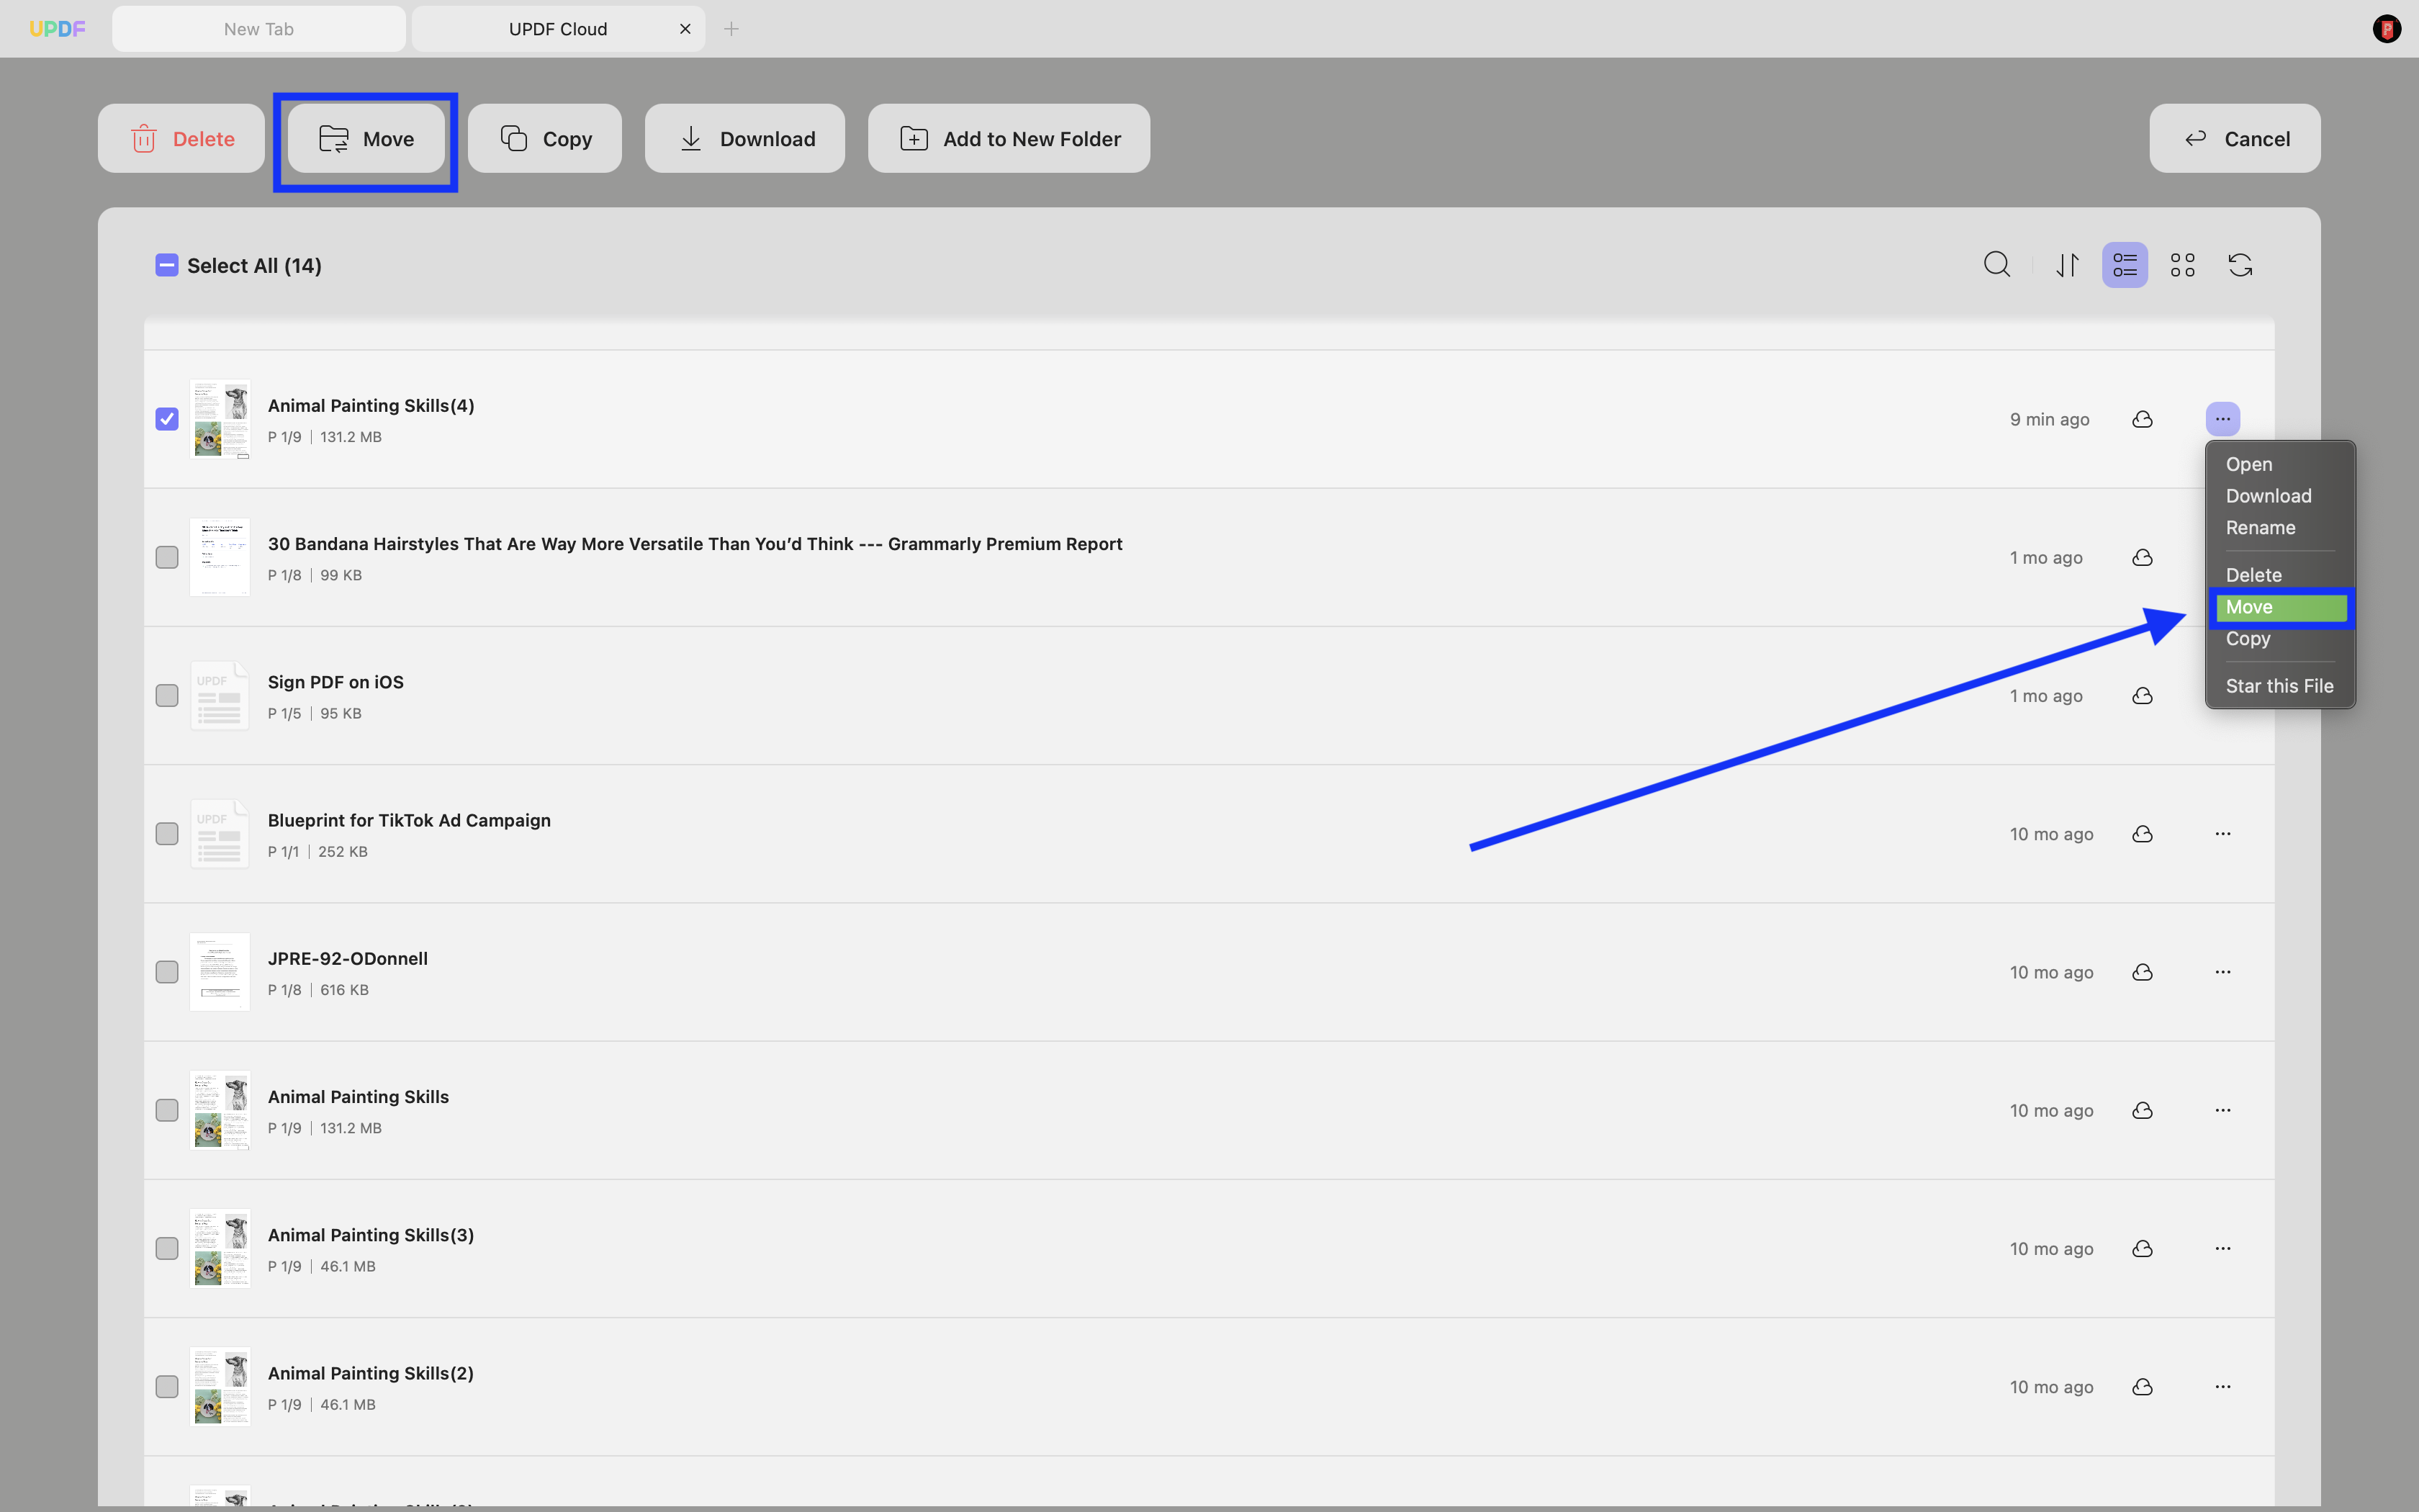
Task: Click file name Sign PDF on iOS
Action: tap(336, 682)
